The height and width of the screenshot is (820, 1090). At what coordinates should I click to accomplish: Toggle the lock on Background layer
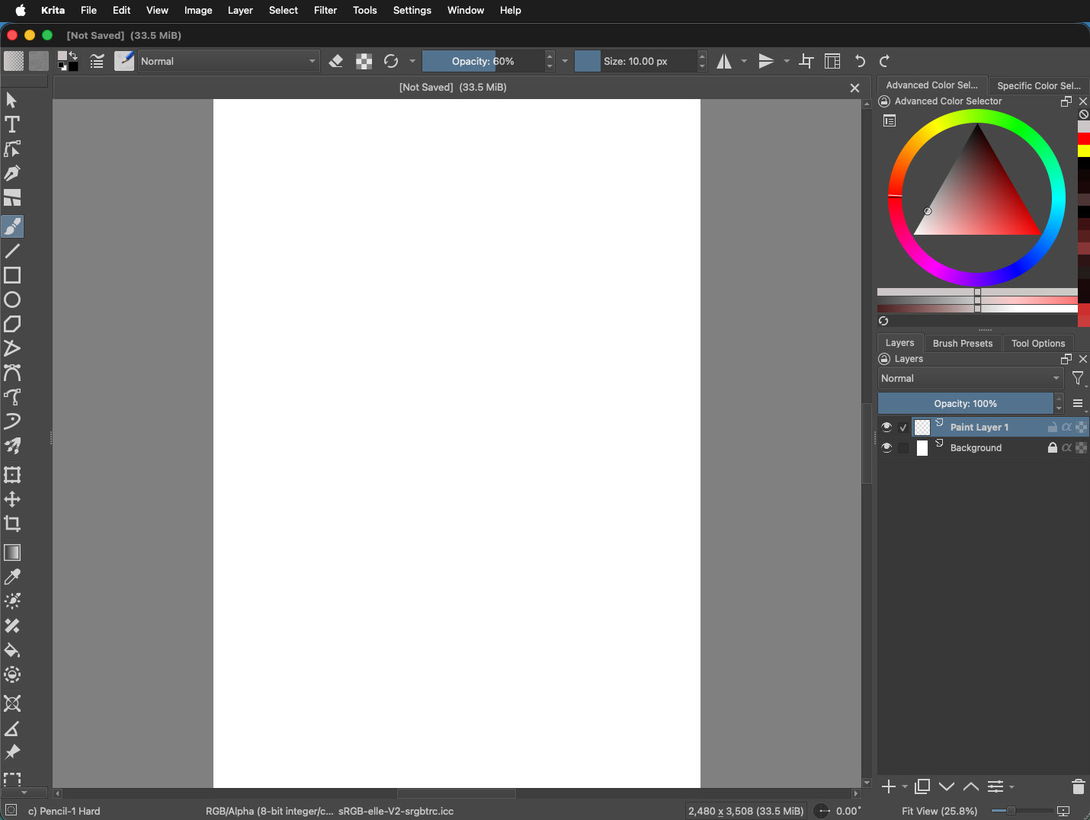pos(1053,447)
